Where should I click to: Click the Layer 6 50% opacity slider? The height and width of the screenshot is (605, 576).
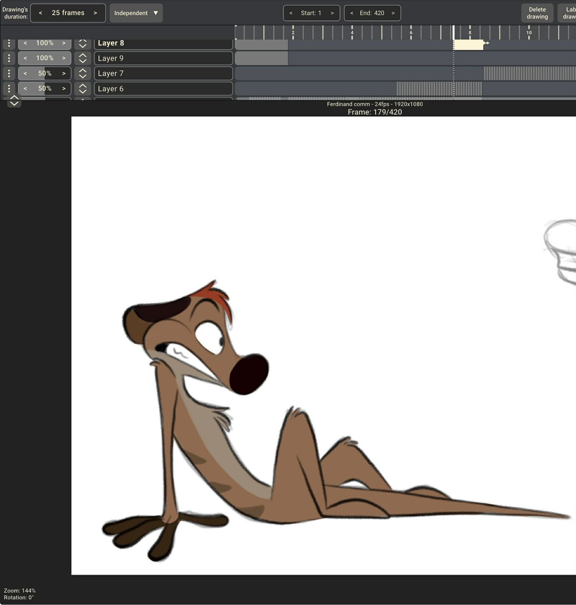44,88
